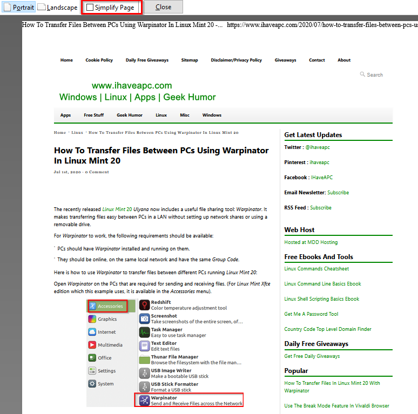Image resolution: width=418 pixels, height=414 pixels.
Task: Go to Sitemap page
Action: tap(190, 60)
